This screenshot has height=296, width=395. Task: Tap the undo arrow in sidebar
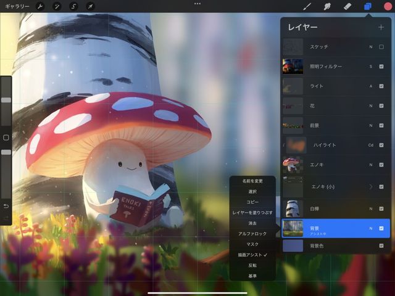6,206
